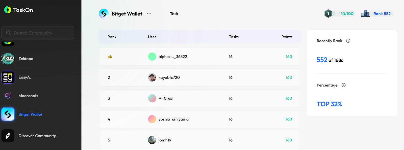Click the Bitget Wallet sidebar icon
Viewport: 404px width, 150px height.
[x=8, y=114]
